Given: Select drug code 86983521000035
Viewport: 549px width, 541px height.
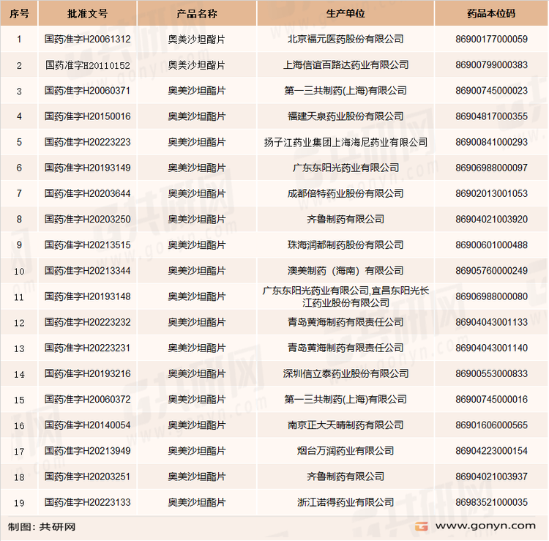Looking at the screenshot, I should click(491, 502).
